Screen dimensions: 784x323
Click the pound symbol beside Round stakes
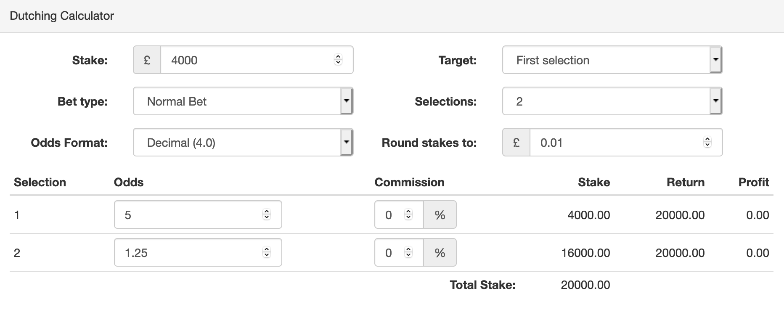(516, 142)
